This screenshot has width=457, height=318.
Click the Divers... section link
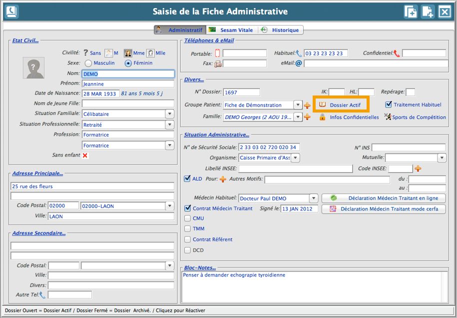(x=194, y=79)
